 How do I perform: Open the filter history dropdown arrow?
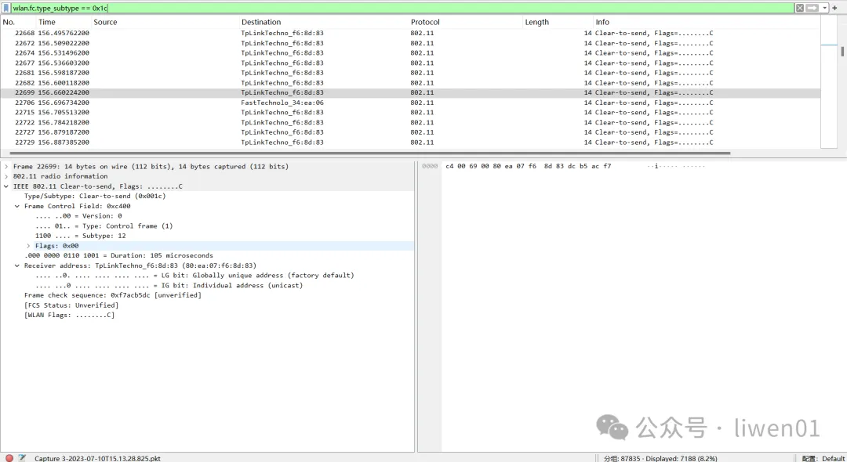pos(825,8)
